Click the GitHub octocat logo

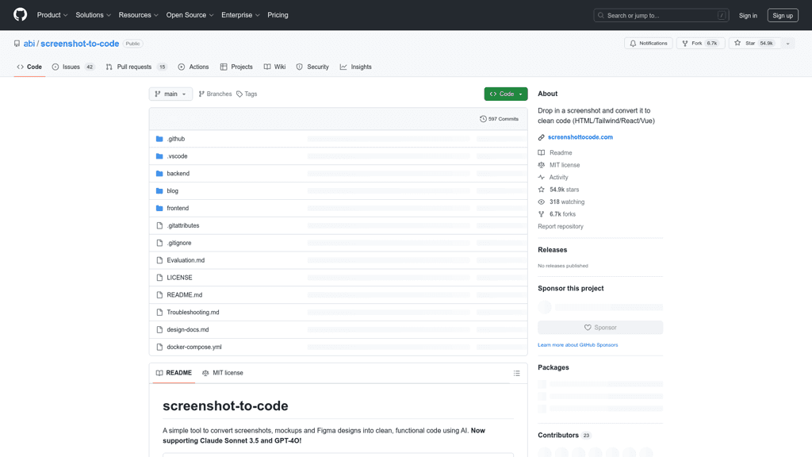19,14
